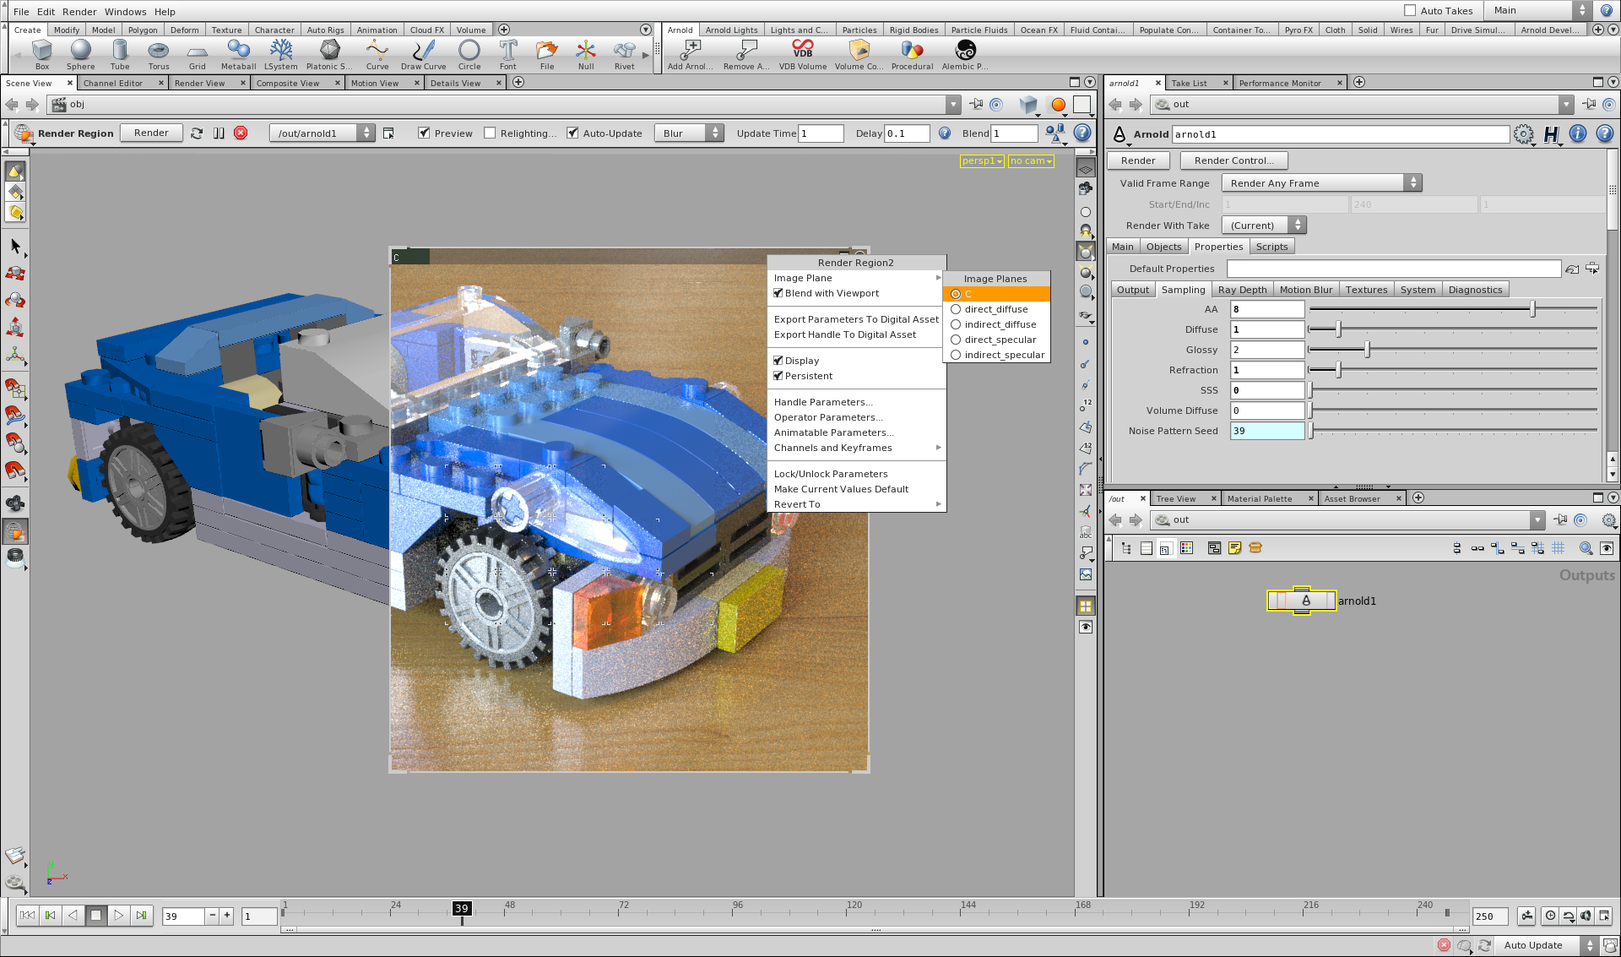The height and width of the screenshot is (957, 1621).
Task: Open the Valid Frame Range dropdown
Action: coord(1321,183)
